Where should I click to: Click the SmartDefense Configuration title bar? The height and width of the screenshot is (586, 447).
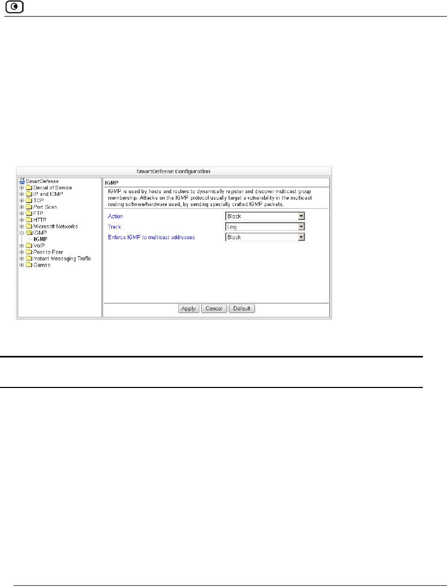point(174,171)
